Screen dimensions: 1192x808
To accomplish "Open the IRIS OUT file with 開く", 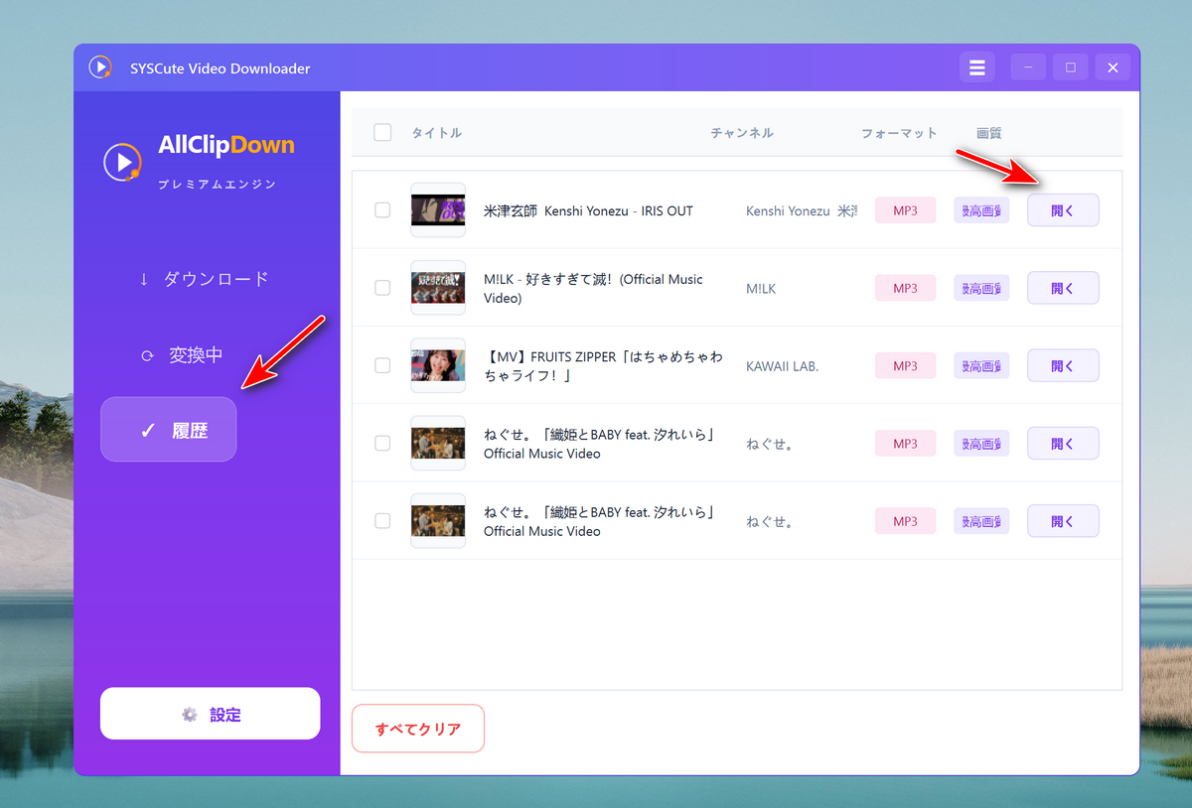I will pyautogui.click(x=1063, y=209).
